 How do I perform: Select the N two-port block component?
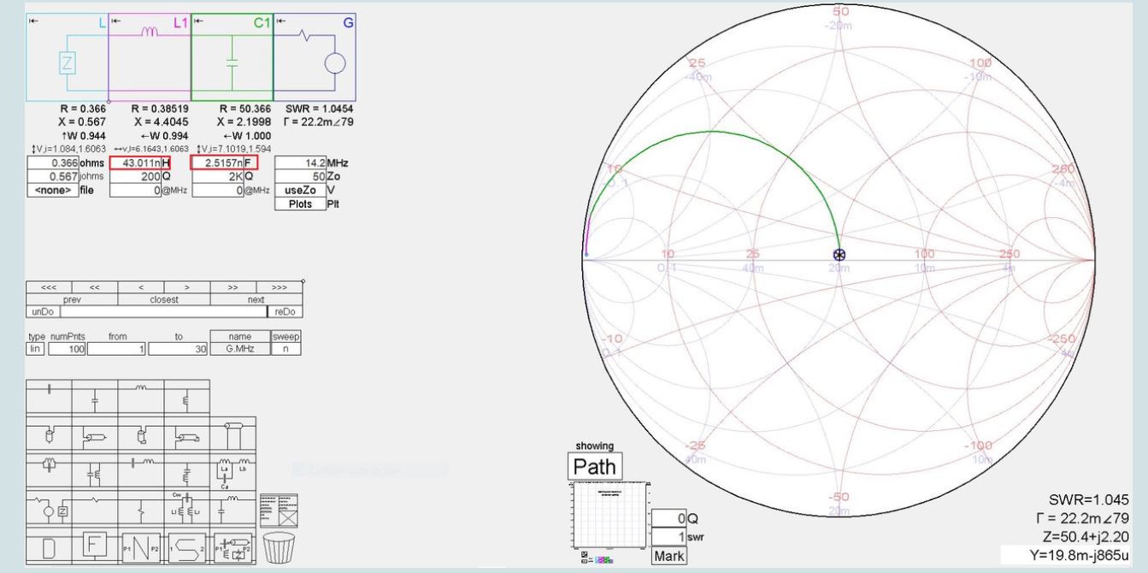141,546
